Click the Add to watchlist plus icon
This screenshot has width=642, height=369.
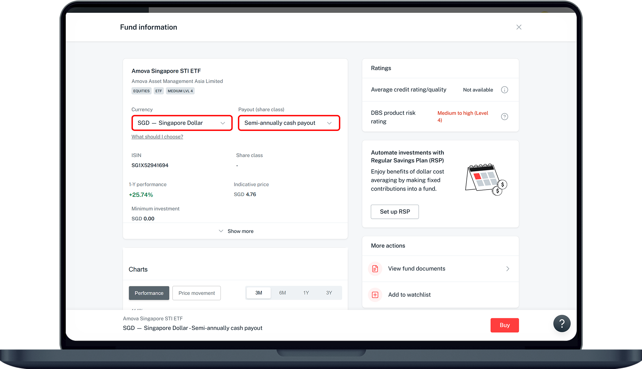(375, 295)
